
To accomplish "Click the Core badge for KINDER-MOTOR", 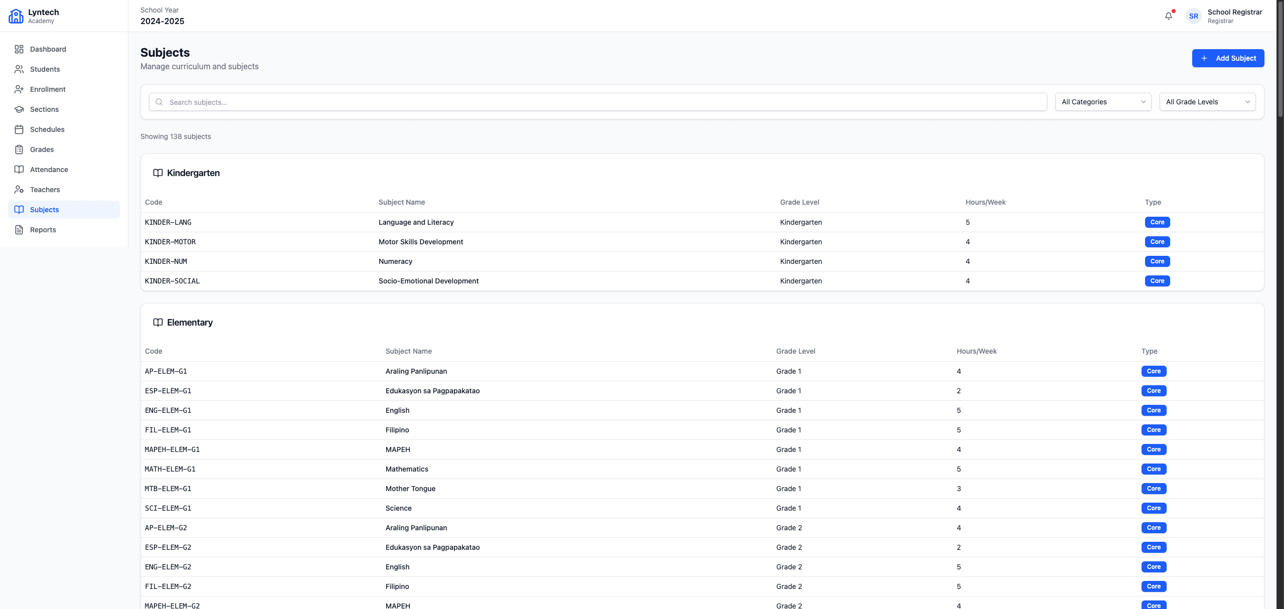I will click(x=1157, y=242).
